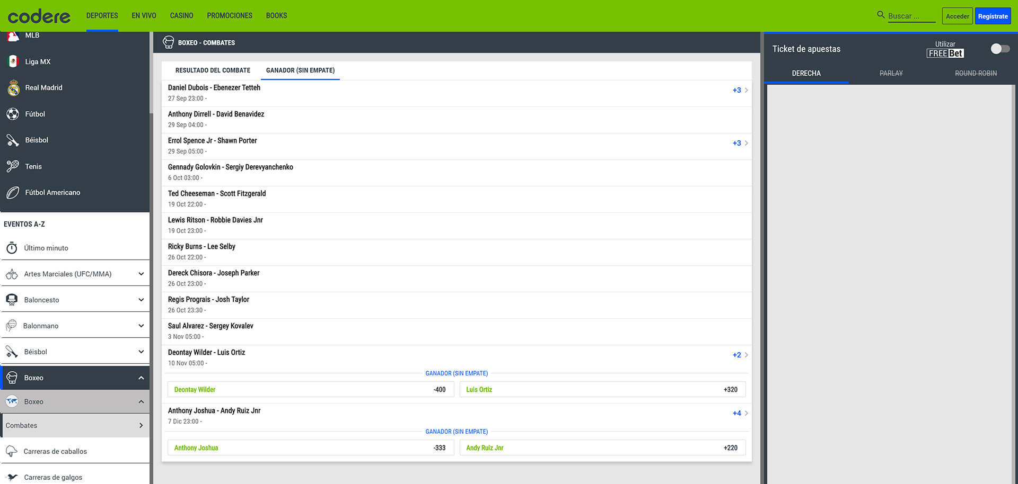
Task: Open +2 markets for Wilder - Ortiz
Action: [740, 355]
